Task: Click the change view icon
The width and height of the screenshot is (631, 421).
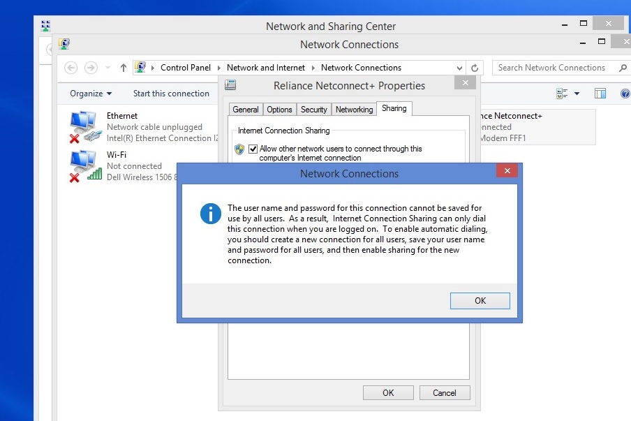Action: coord(562,94)
